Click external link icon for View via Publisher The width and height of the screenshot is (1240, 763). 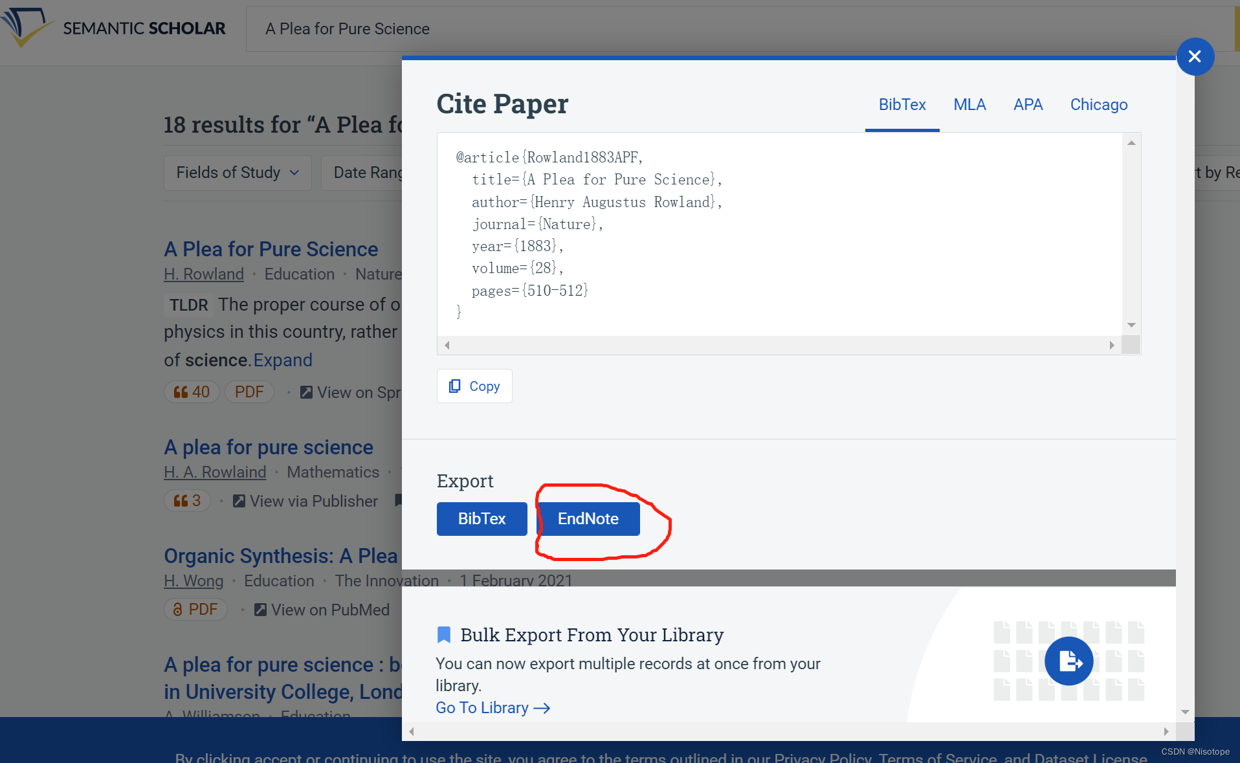pos(239,501)
